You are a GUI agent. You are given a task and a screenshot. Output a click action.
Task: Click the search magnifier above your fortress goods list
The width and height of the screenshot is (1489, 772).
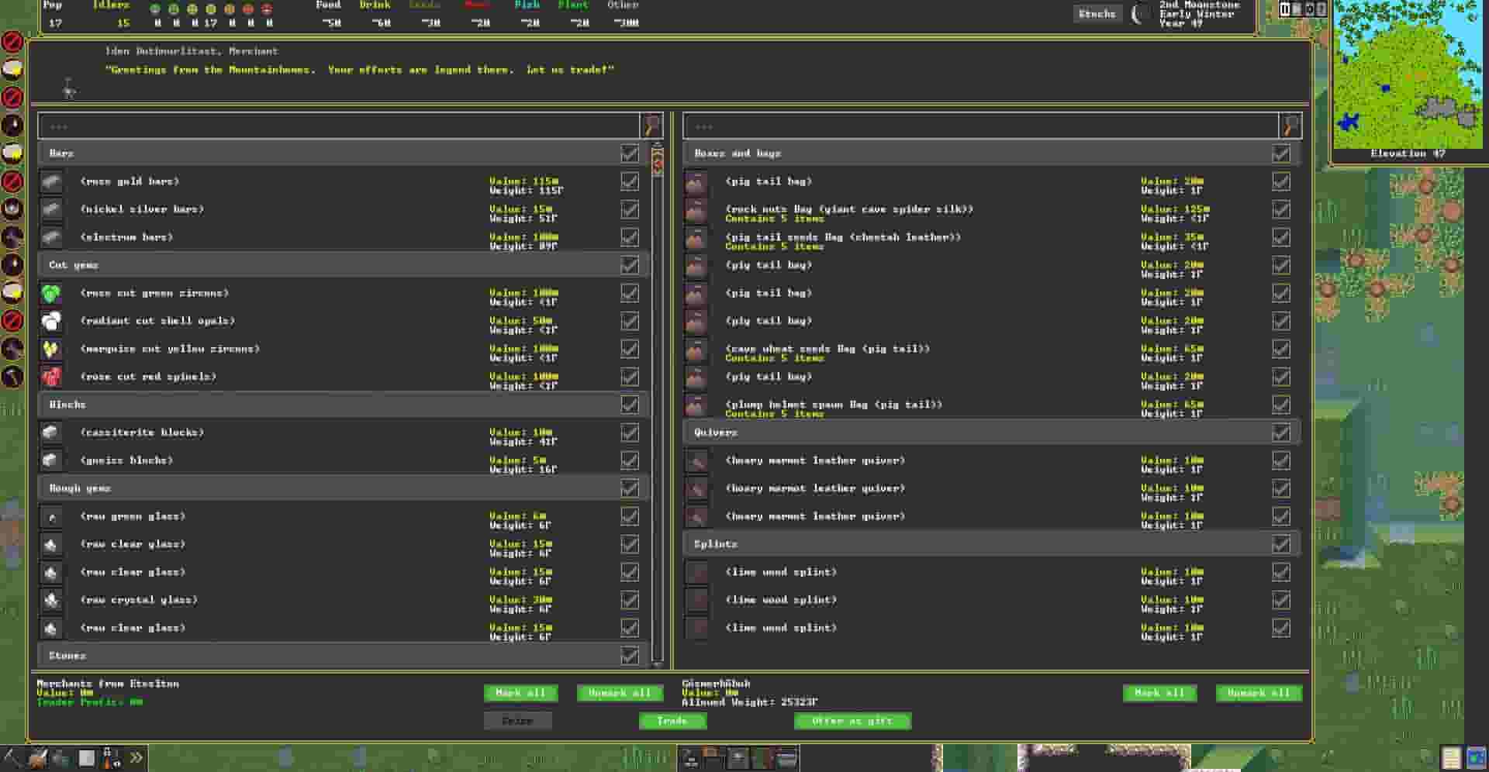point(1289,126)
